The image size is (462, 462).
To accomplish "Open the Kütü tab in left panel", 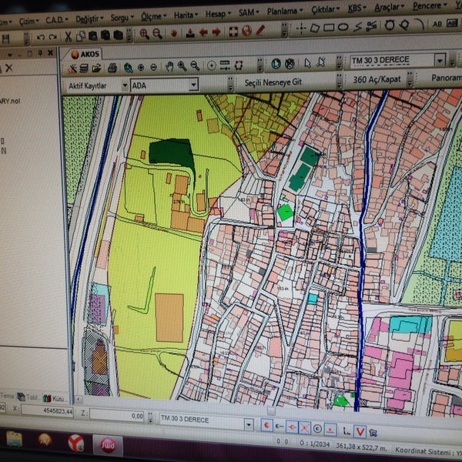I will coord(54,399).
